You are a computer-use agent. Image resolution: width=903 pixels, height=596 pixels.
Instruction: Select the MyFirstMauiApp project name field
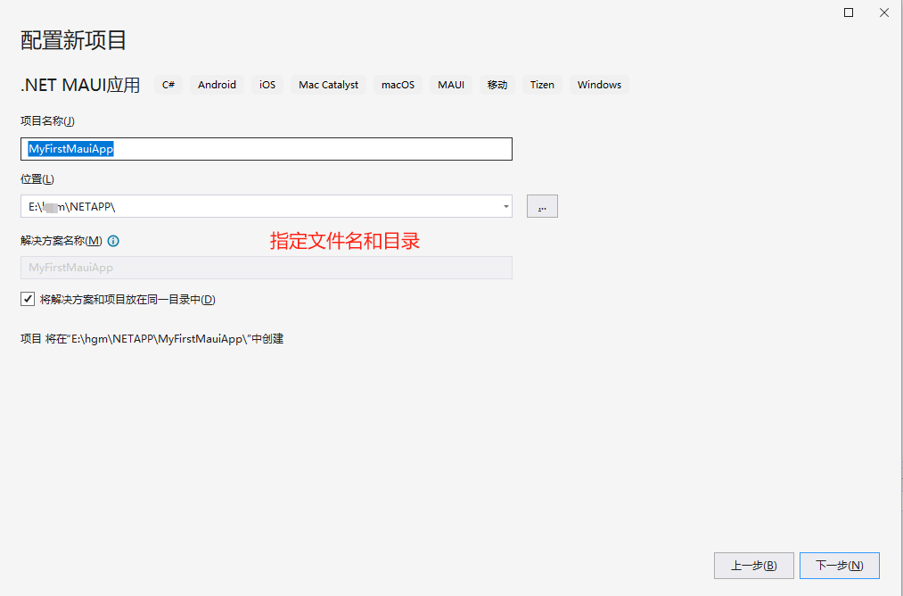click(x=265, y=149)
